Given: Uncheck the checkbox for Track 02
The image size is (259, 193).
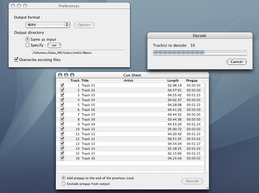Looking at the screenshot, I should point(62,90).
